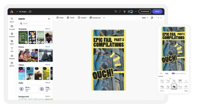Share the design
The image size is (197, 107).
pos(157,11)
